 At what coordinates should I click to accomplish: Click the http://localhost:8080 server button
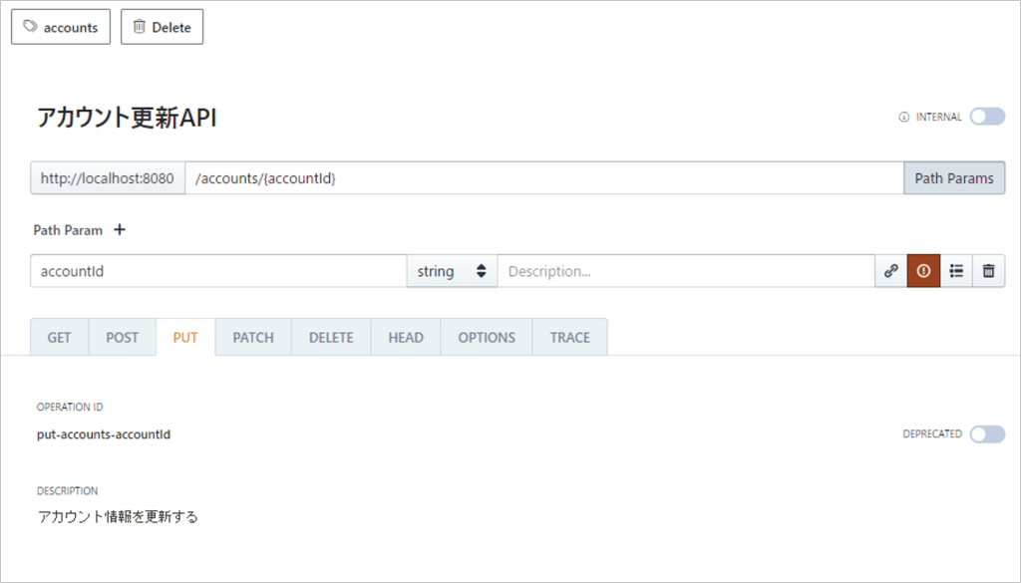[x=108, y=178]
